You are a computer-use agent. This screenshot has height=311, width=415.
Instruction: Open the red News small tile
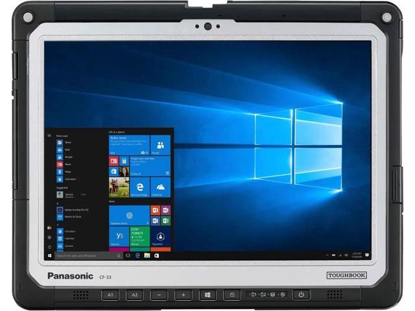coord(113,161)
